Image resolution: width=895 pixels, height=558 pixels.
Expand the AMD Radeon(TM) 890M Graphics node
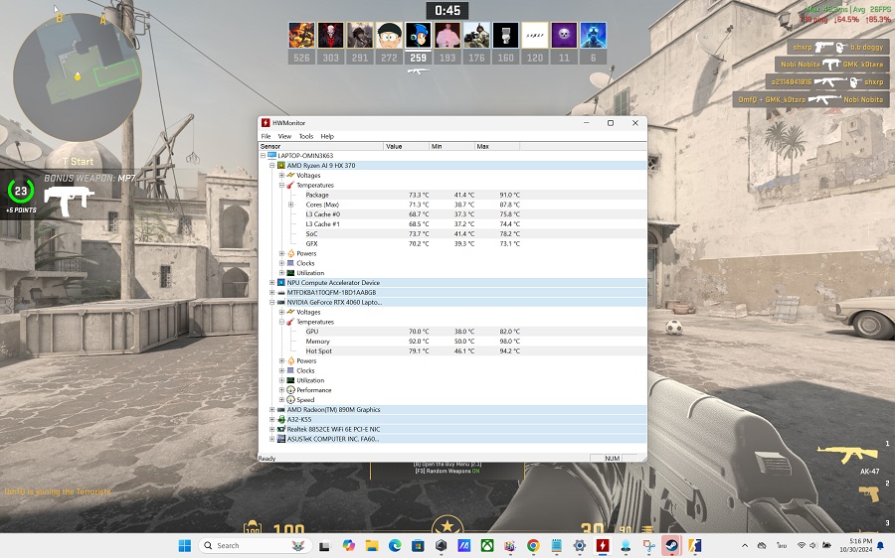[272, 409]
